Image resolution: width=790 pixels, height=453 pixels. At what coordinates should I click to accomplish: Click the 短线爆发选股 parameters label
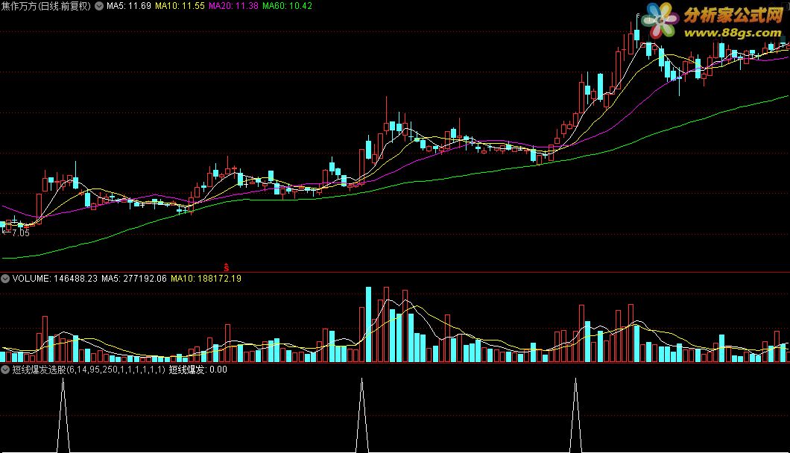[x=89, y=370]
